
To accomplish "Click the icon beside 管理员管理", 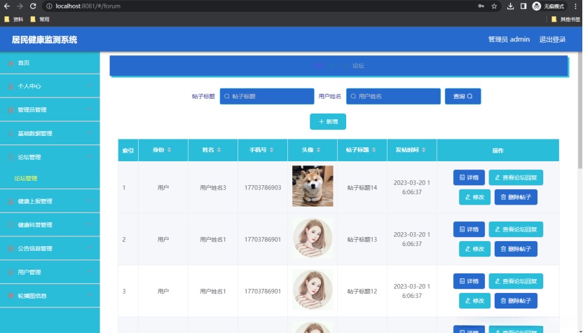I will [11, 110].
